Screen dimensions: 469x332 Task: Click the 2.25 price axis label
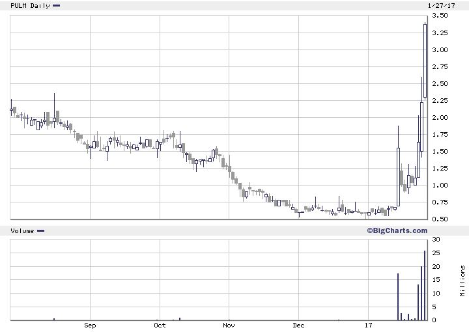(x=440, y=101)
